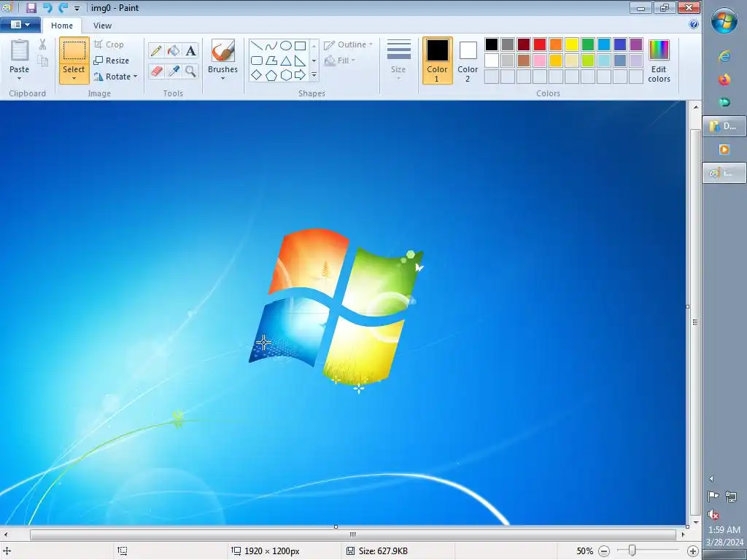Click the Cut scissors icon

tap(43, 44)
